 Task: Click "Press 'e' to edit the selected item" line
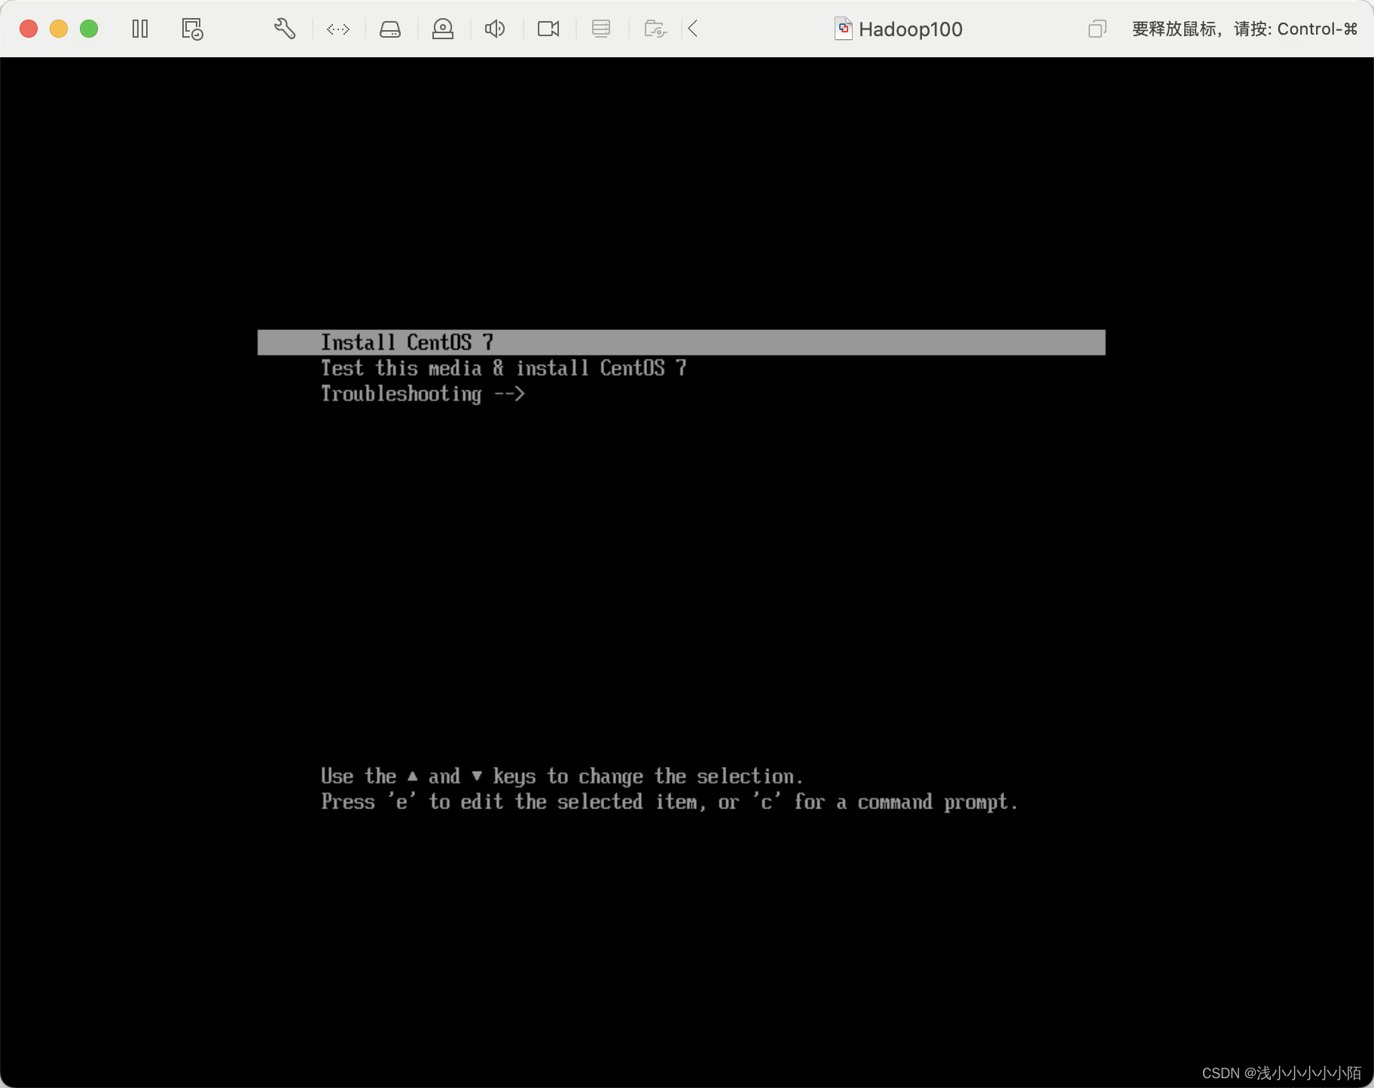(x=669, y=802)
